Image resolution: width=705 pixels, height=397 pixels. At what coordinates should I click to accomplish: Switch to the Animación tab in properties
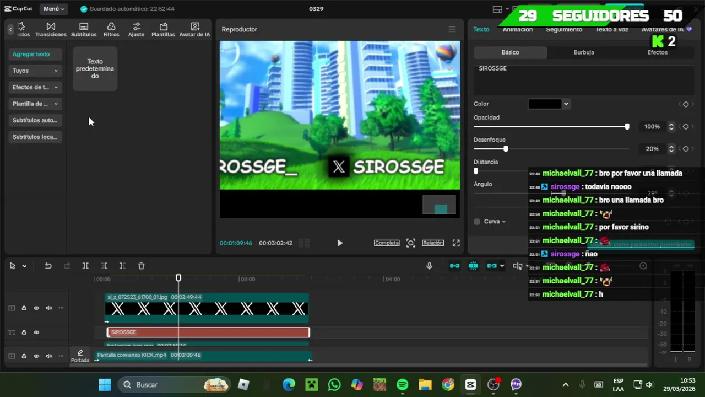coord(517,29)
